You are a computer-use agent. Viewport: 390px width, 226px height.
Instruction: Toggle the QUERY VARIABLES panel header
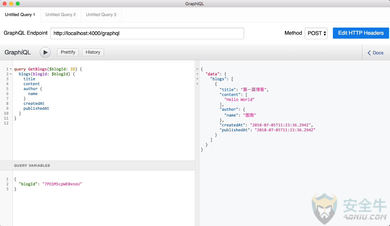pyautogui.click(x=97, y=165)
